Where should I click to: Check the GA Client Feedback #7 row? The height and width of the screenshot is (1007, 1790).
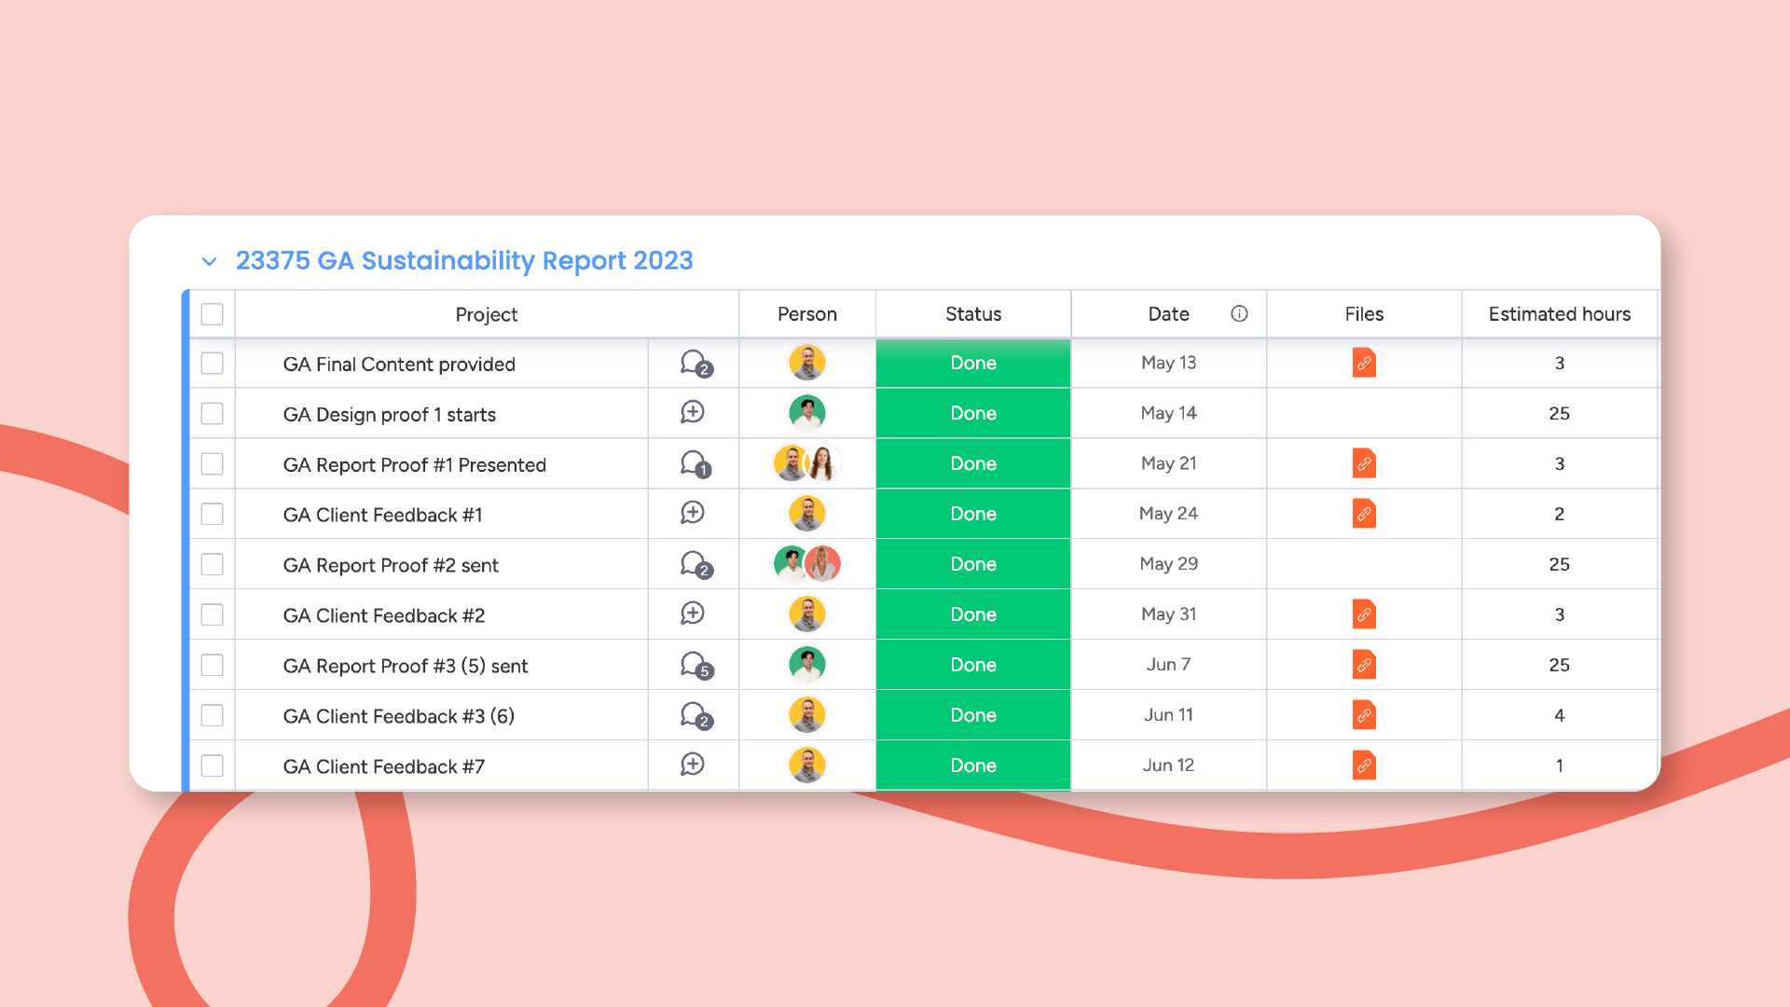pyautogui.click(x=213, y=766)
